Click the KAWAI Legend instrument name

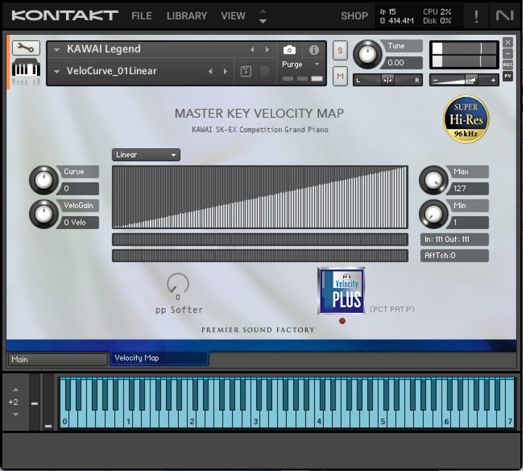click(x=104, y=49)
